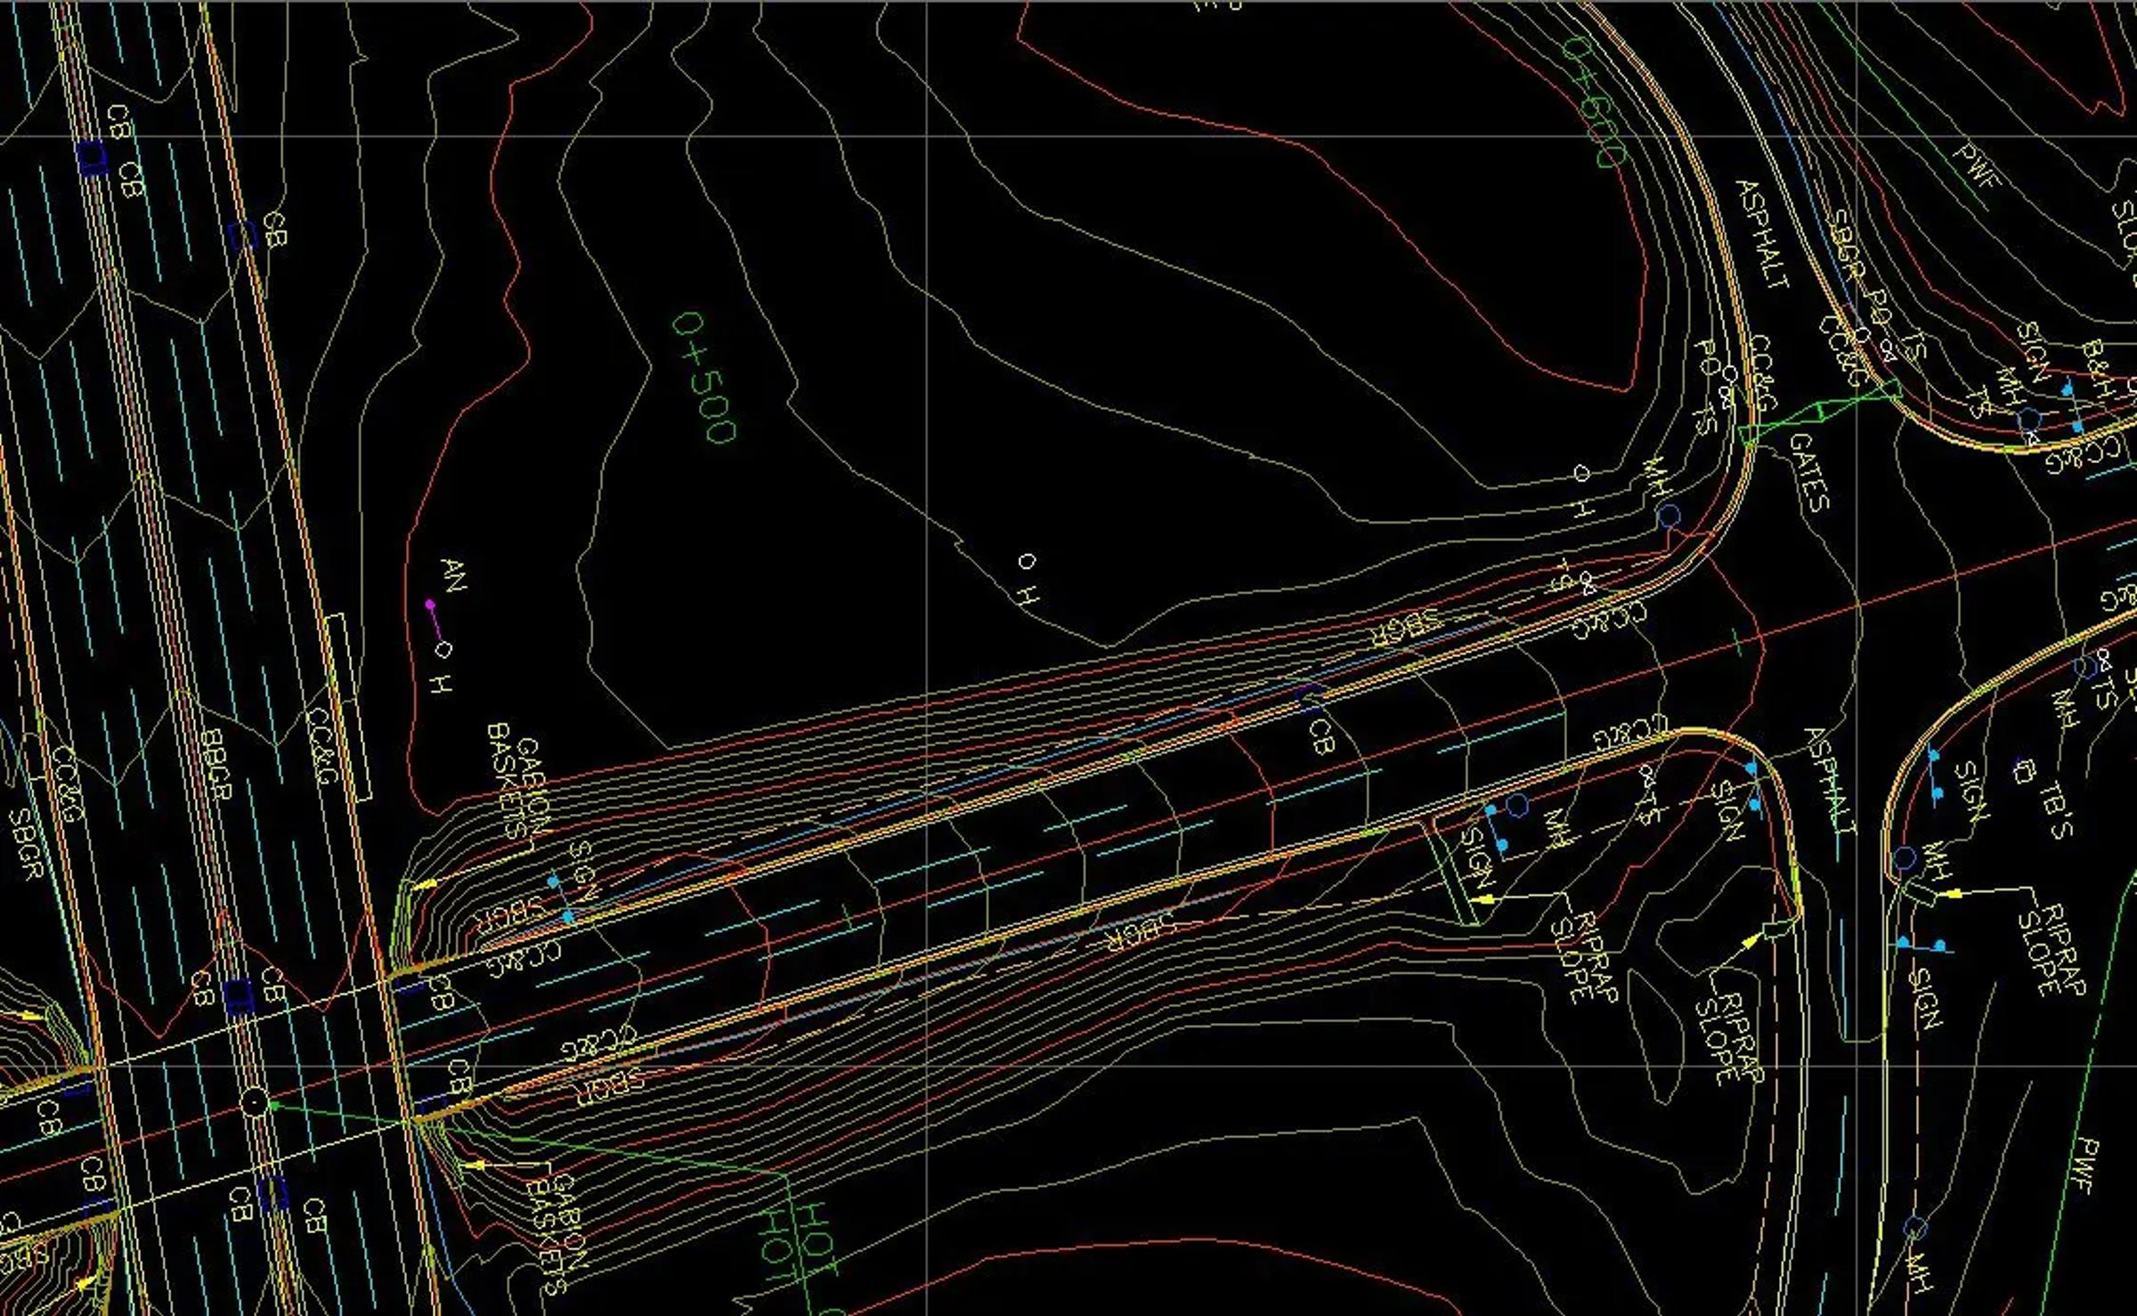Select the ASPHALT label nearest the 0+600 text
This screenshot has height=1316, width=2137.
click(x=1761, y=234)
